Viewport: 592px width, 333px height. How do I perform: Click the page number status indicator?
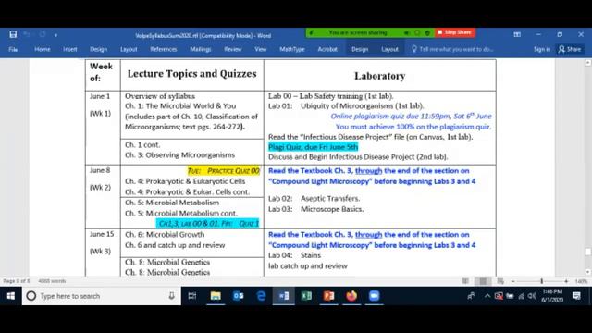[x=17, y=281]
